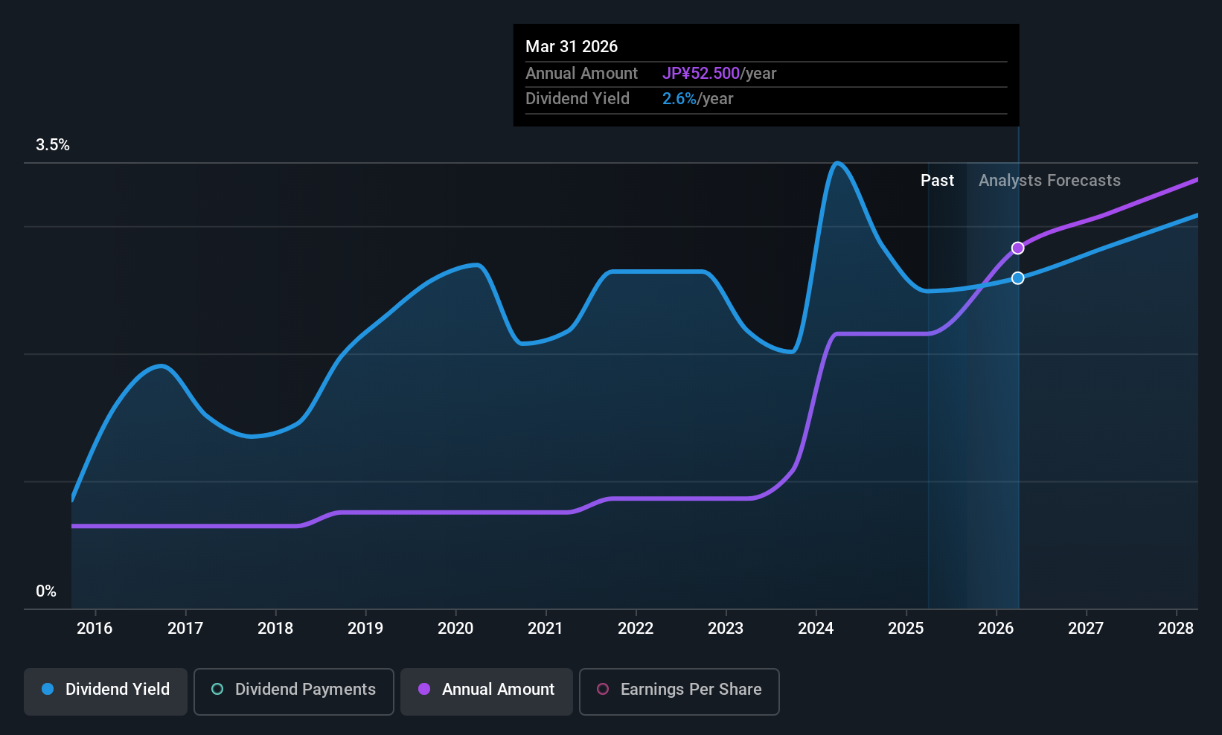Screen dimensions: 1222x735
Task: Click the purple dot in Annual Amount legend
Action: pos(424,689)
